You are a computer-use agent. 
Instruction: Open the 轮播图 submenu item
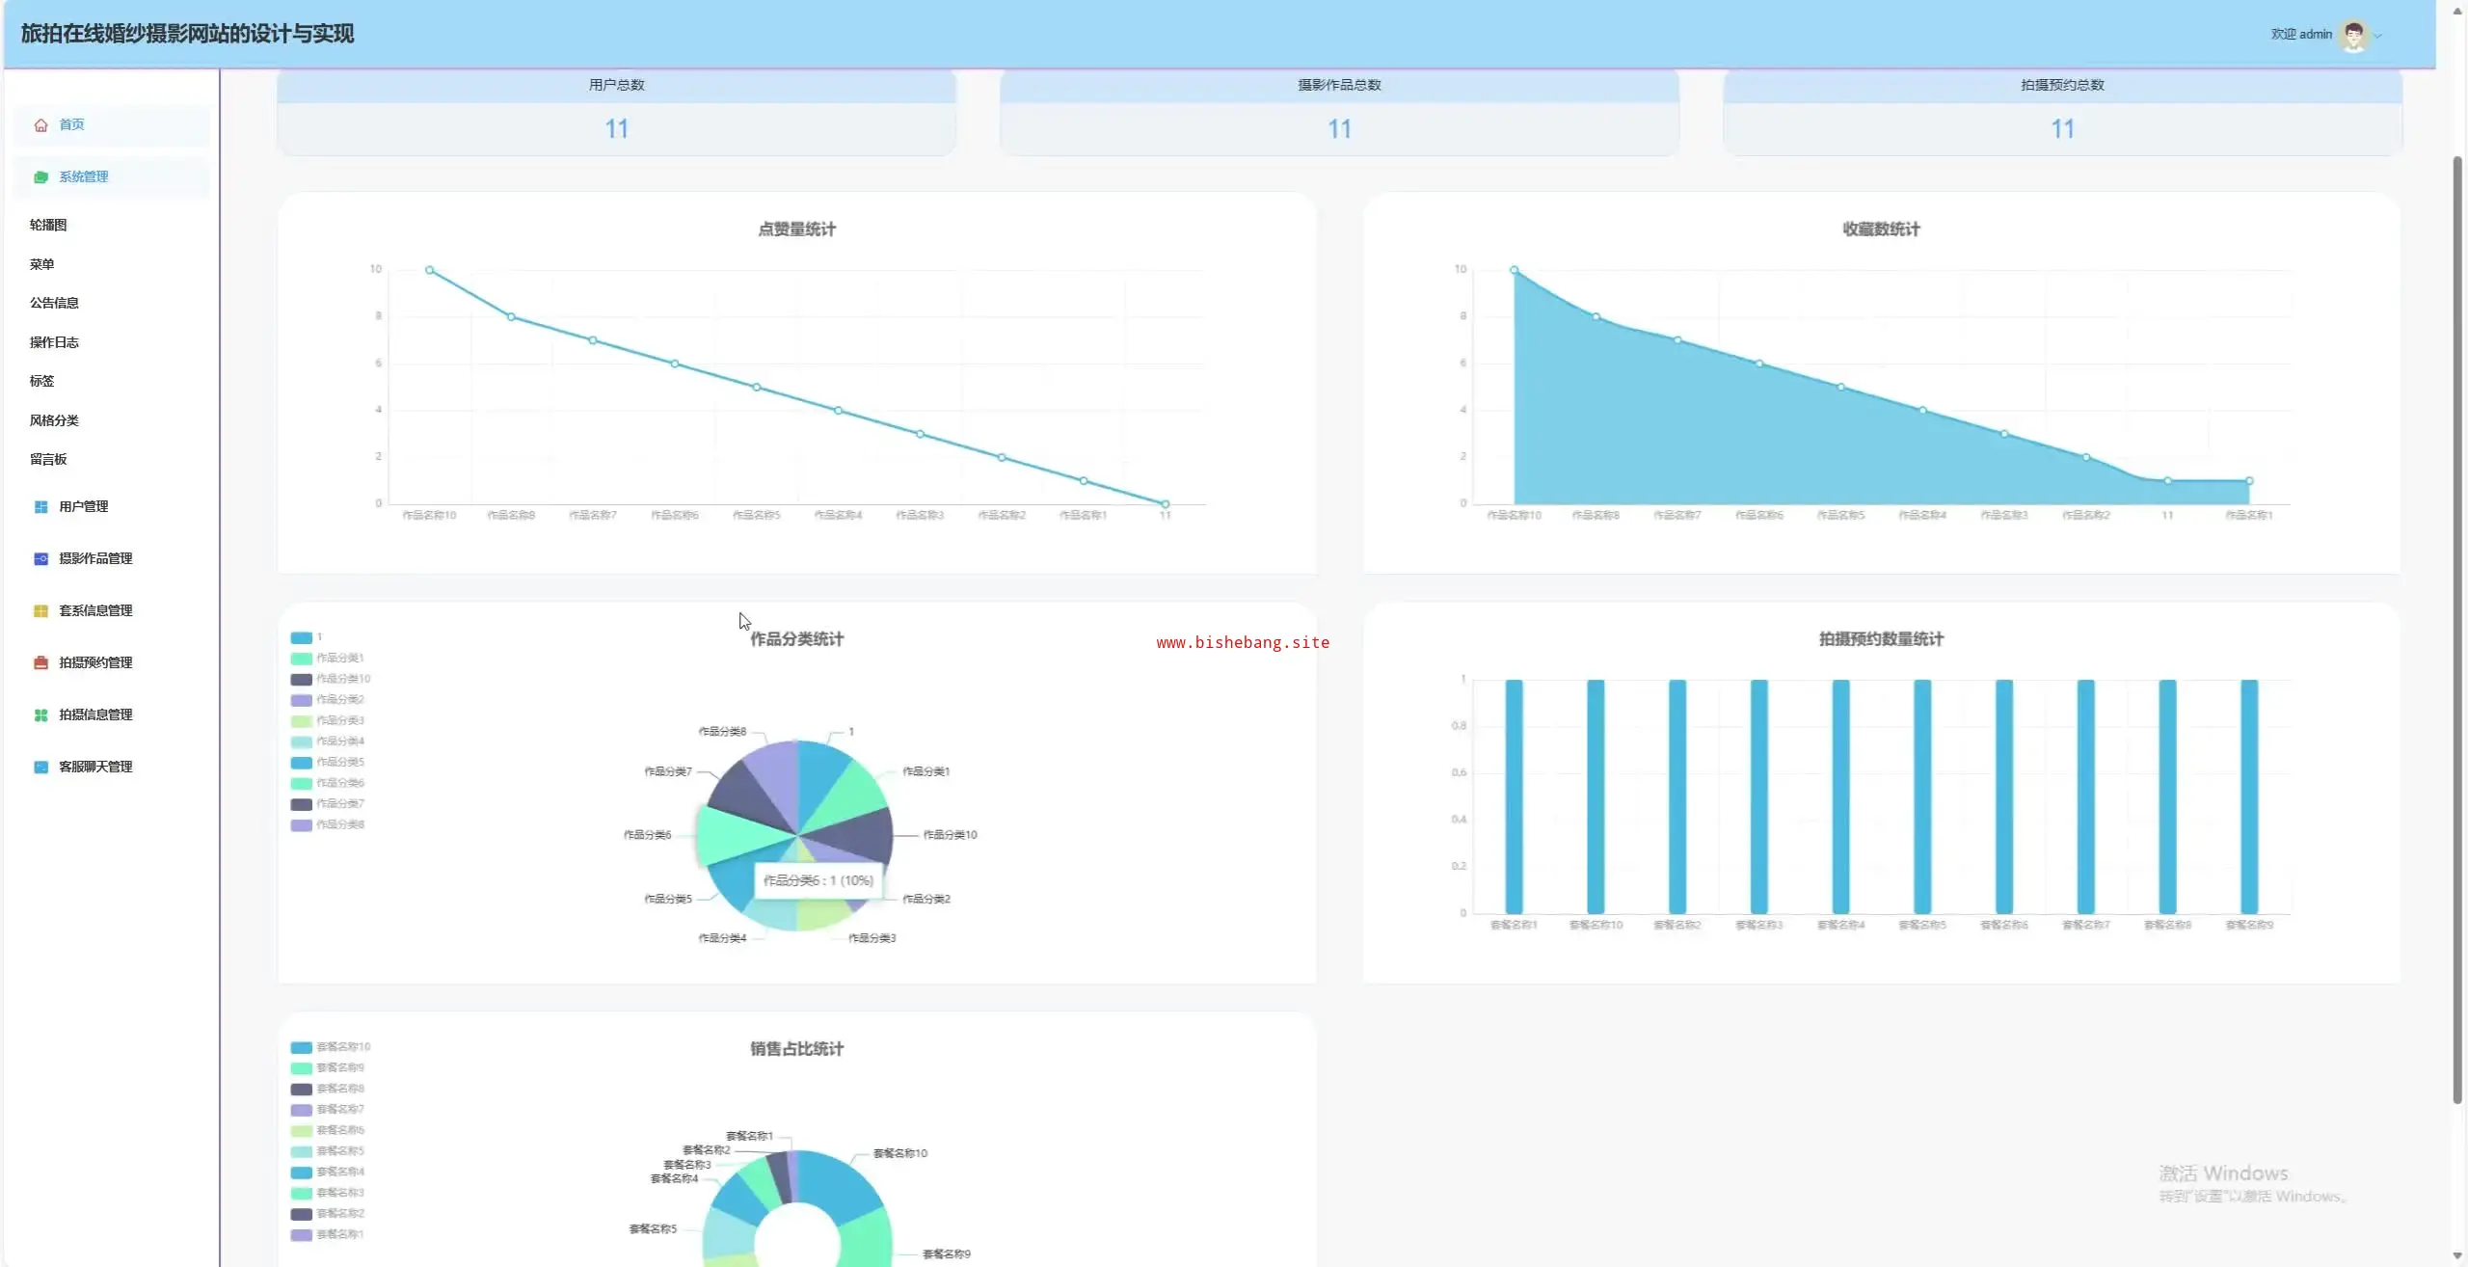pyautogui.click(x=48, y=225)
